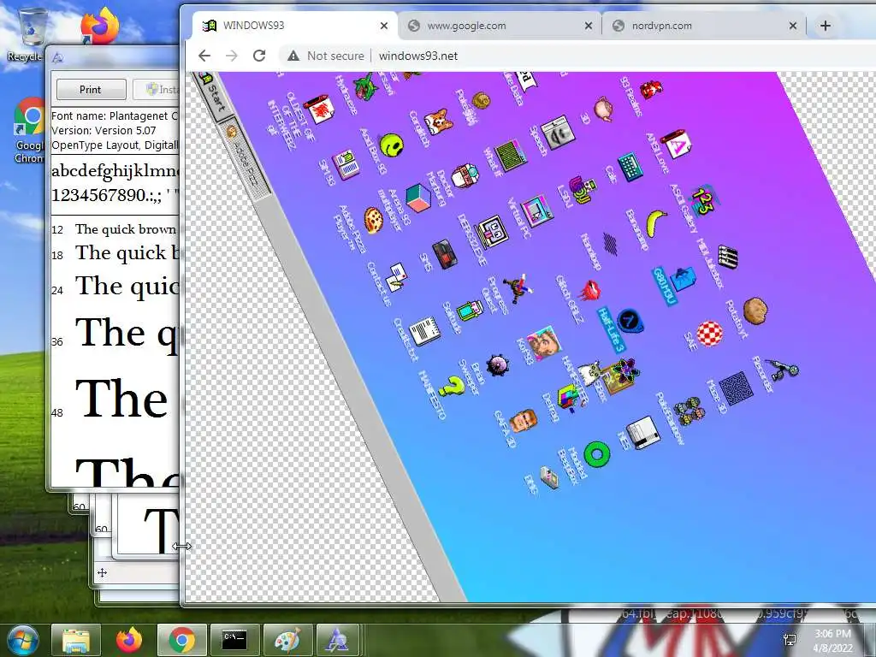Switch to the nordvpn.com tab
The width and height of the screenshot is (876, 657).
pos(703,26)
